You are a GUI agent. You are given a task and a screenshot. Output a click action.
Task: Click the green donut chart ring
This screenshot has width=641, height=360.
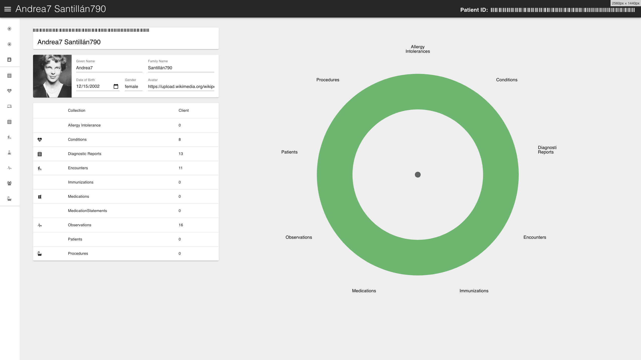click(x=418, y=91)
